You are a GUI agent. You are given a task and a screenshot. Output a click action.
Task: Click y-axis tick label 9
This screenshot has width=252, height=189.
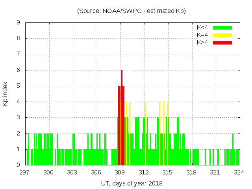pos(19,23)
